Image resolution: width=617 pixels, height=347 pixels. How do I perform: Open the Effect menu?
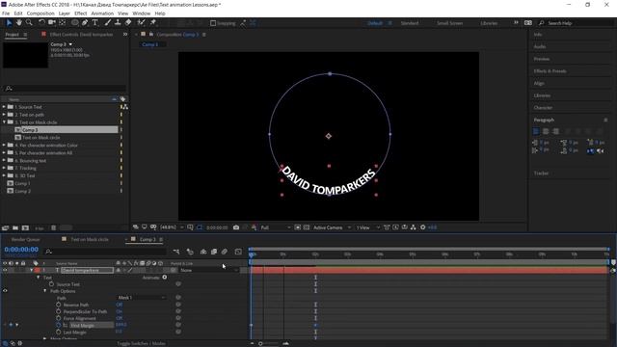click(80, 13)
